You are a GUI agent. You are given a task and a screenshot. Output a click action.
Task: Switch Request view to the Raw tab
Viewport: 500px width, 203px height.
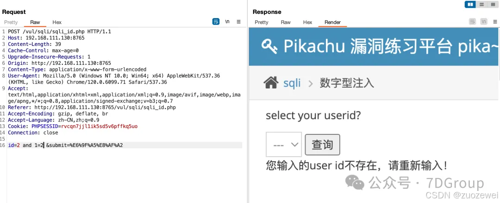coord(35,22)
